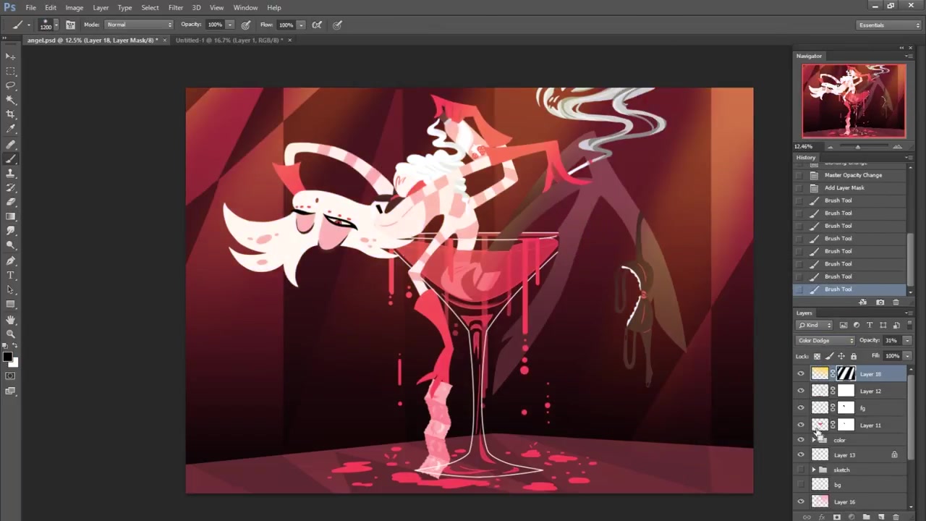Select the Healing Brush tool
Screen dimensions: 926x521
tap(10, 145)
